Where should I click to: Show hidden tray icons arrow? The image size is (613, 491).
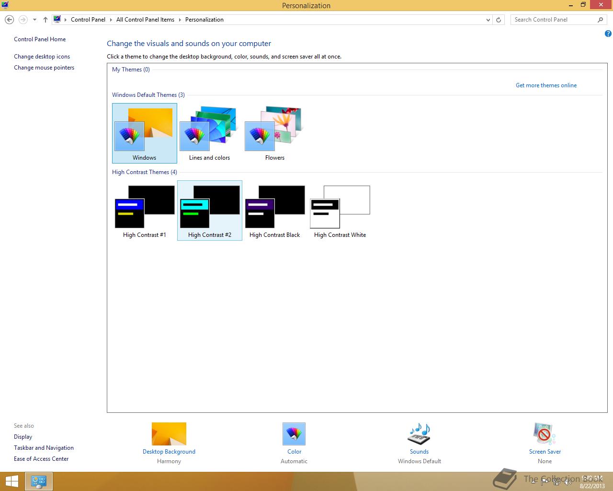click(x=533, y=481)
